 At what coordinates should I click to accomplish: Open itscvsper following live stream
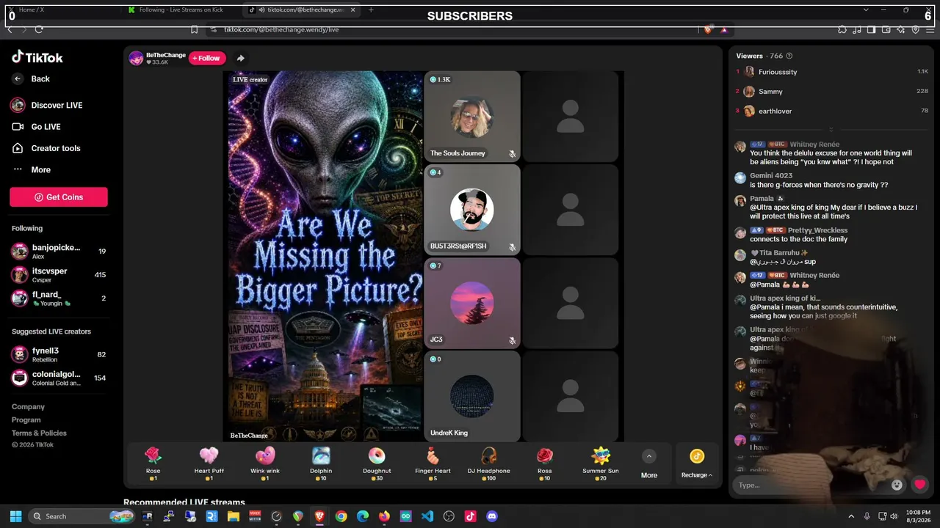pyautogui.click(x=59, y=275)
